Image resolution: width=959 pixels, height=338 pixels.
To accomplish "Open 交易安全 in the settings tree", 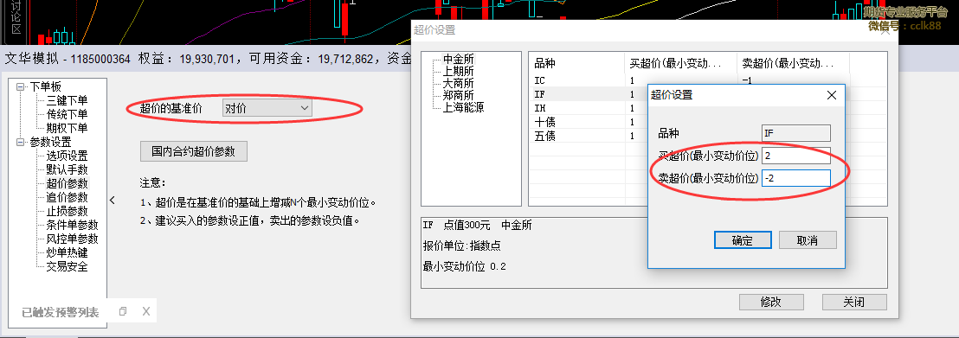I will (x=67, y=266).
